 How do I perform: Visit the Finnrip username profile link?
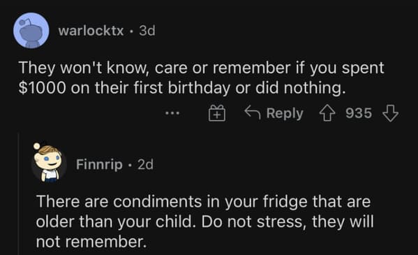pos(99,164)
